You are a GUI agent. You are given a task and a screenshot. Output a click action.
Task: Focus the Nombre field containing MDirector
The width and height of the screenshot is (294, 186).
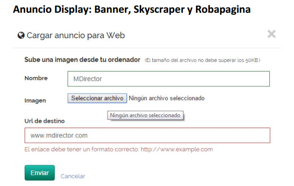coord(169,79)
